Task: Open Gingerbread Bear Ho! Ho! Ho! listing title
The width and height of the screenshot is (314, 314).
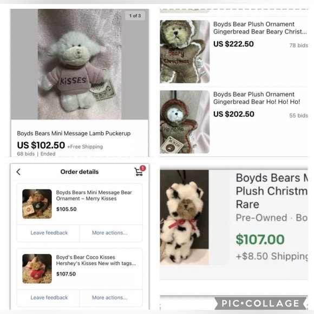Action: point(257,98)
